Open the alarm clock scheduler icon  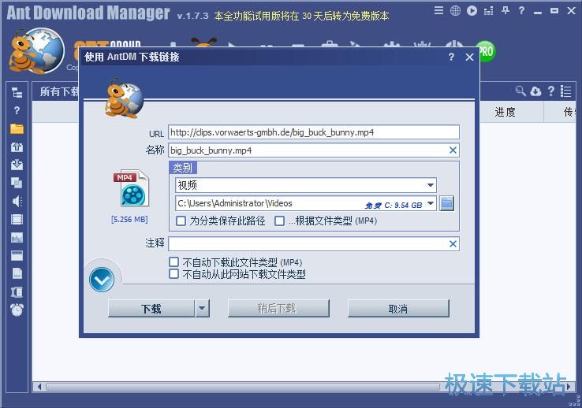[17, 310]
